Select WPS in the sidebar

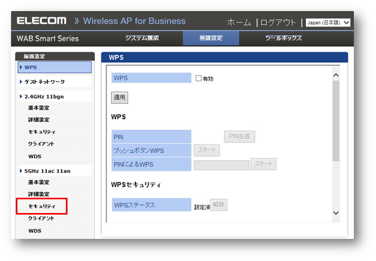[x=55, y=67]
